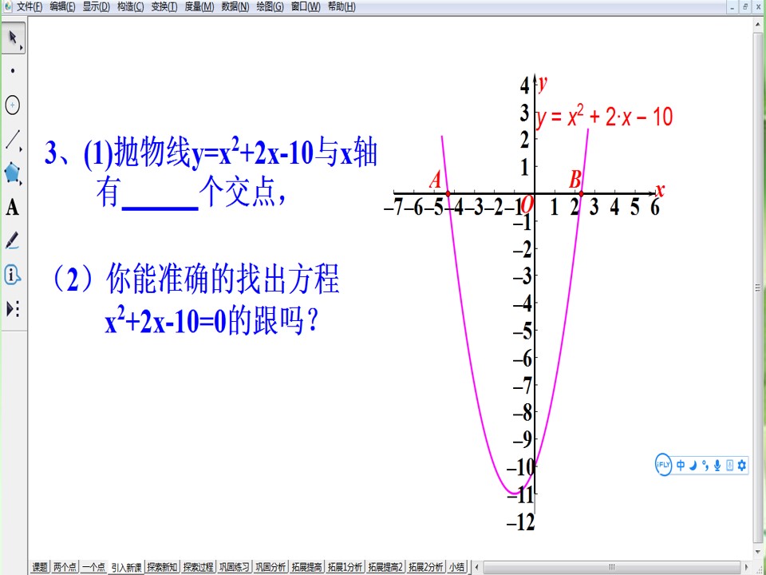Click horizontal scrollbar right arrow
This screenshot has height=575, width=766.
point(748,567)
